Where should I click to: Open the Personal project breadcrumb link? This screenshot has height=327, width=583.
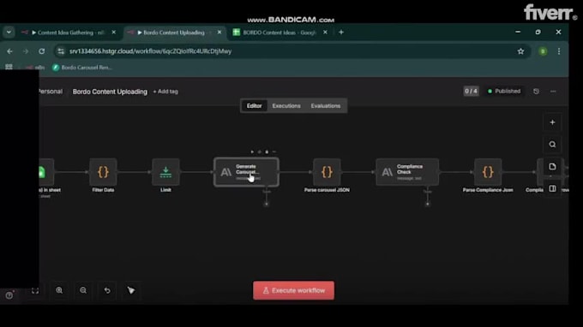[51, 92]
